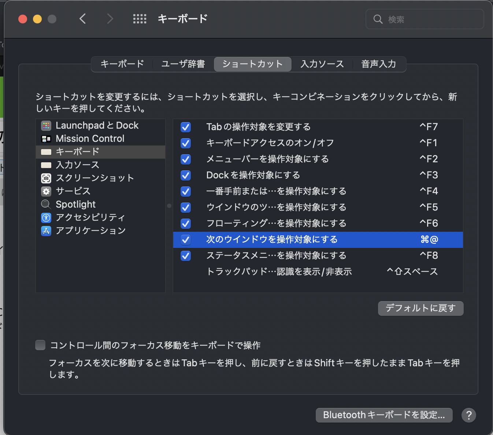Screen dimensions: 493x435
Task: Click the back navigation arrow
Action: pos(83,19)
